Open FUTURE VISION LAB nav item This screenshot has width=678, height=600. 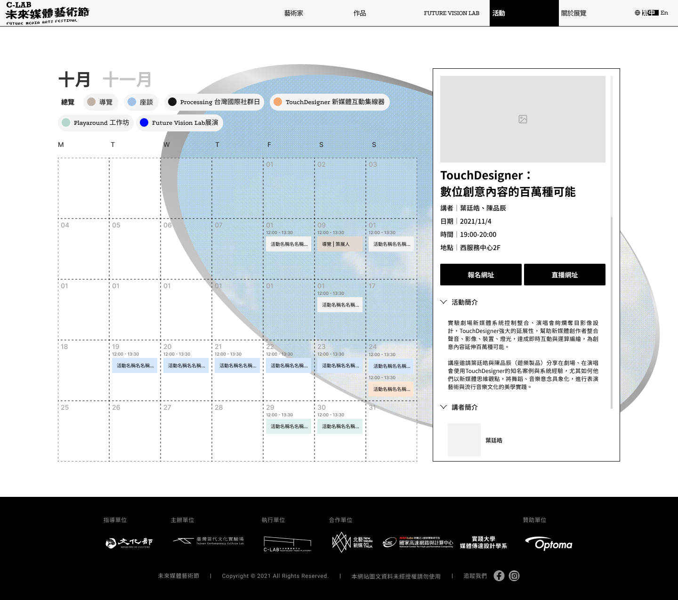pos(452,13)
